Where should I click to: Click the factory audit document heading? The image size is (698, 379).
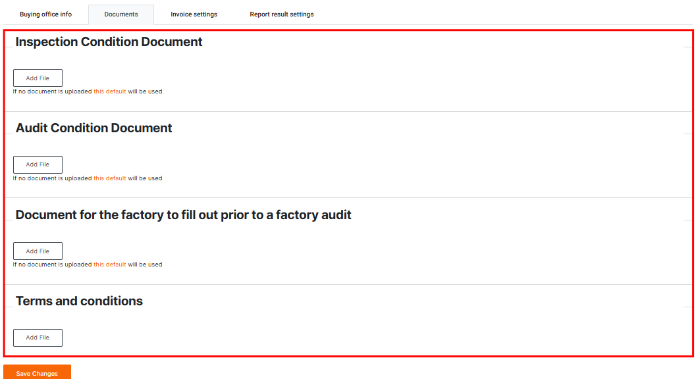(x=183, y=215)
